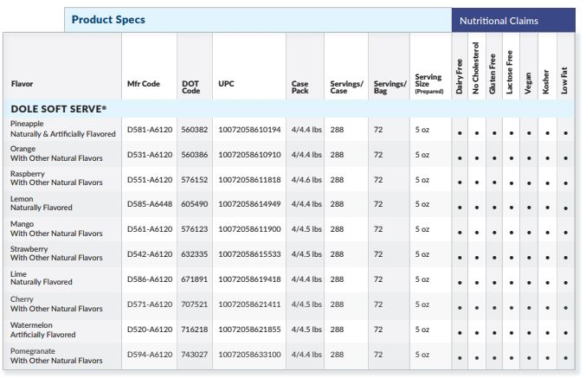Click the Case Pack column header
This screenshot has width=586, height=378.
[300, 86]
